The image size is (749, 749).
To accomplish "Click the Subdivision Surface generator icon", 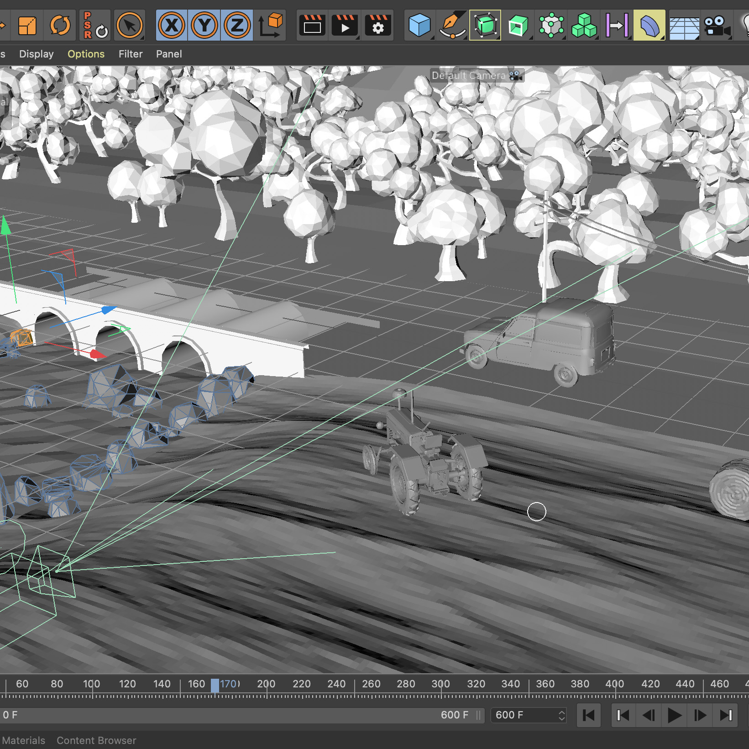I will [485, 25].
